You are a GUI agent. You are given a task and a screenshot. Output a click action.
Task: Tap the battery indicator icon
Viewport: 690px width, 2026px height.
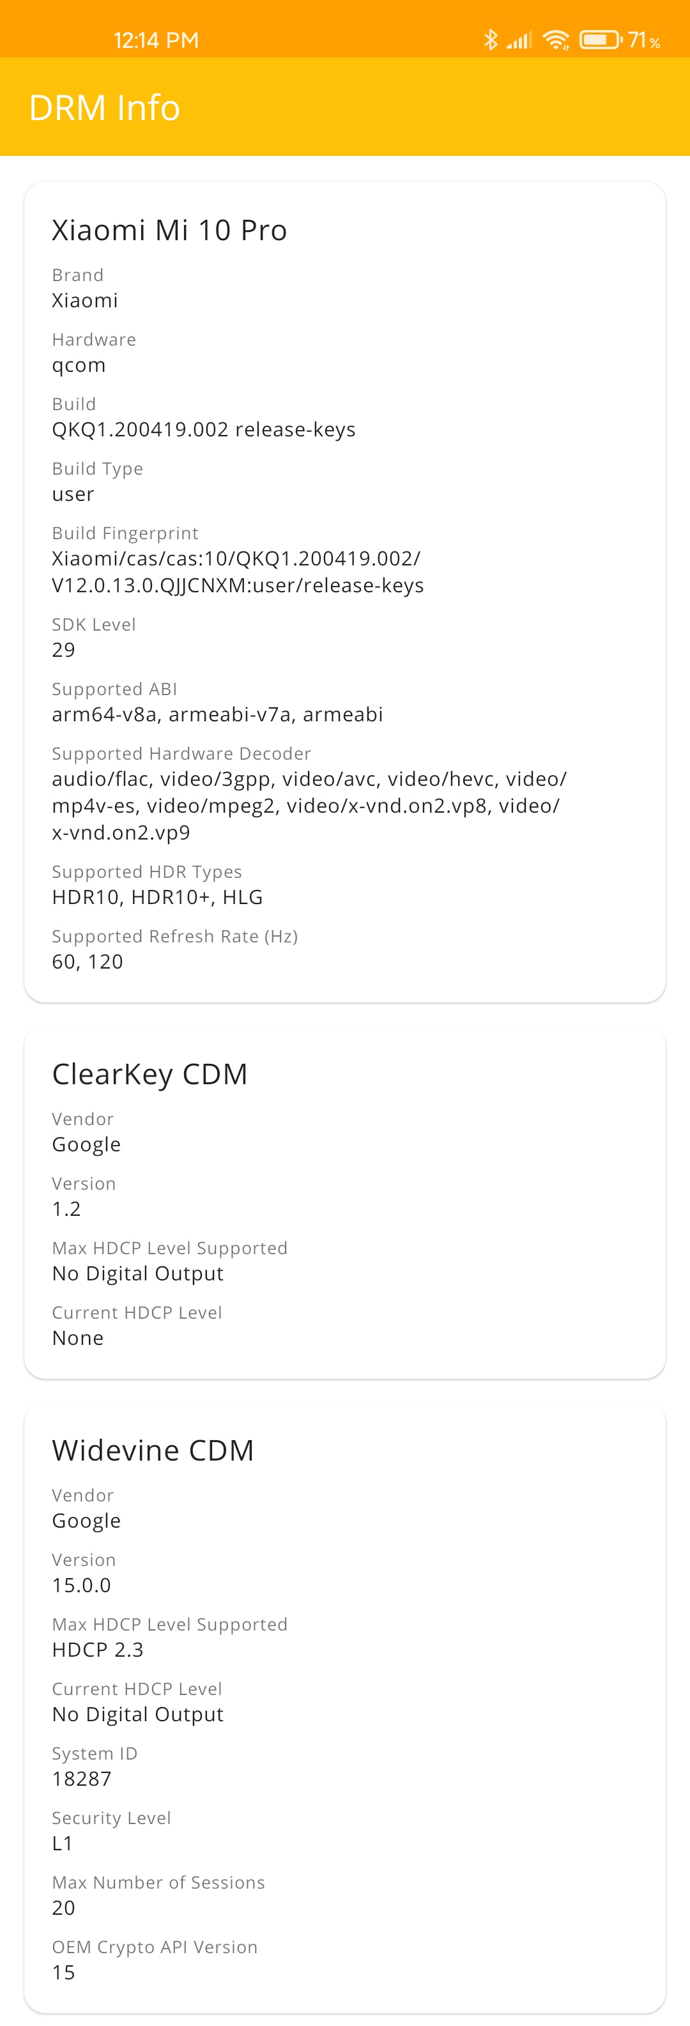click(x=601, y=40)
